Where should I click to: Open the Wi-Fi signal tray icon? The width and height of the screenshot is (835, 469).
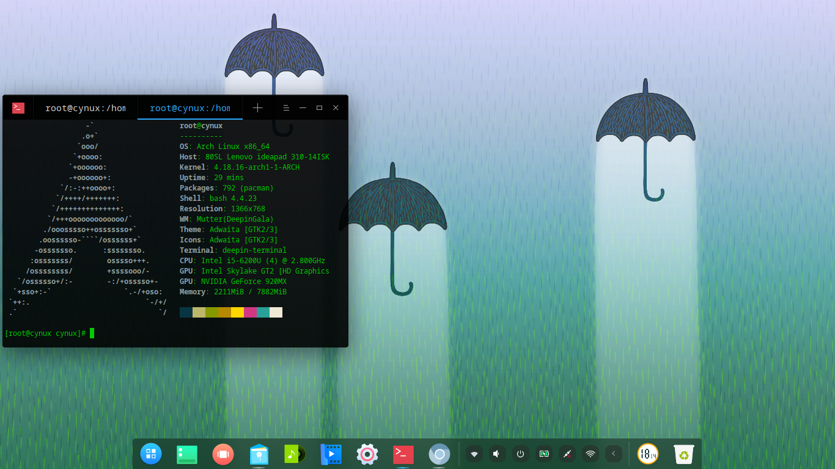pyautogui.click(x=590, y=454)
